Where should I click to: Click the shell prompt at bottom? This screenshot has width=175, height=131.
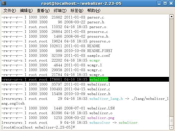pyautogui.click(x=38, y=127)
